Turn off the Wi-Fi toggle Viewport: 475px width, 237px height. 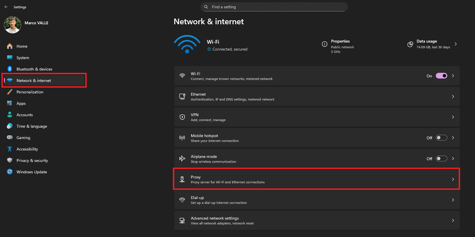(x=441, y=76)
